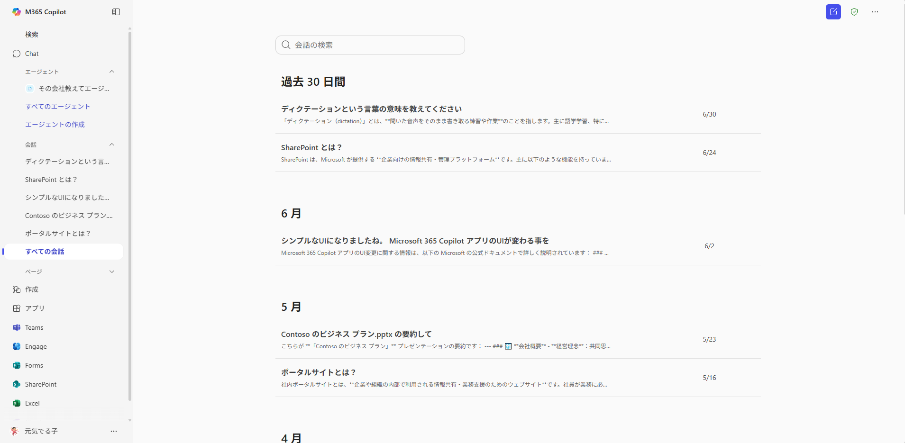Open すべてのエージェント link

click(58, 107)
